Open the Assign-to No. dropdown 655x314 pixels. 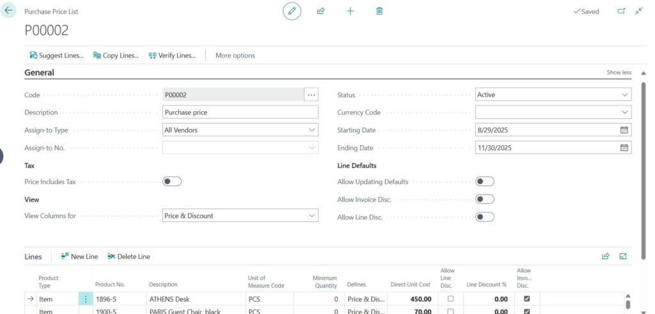tap(312, 147)
